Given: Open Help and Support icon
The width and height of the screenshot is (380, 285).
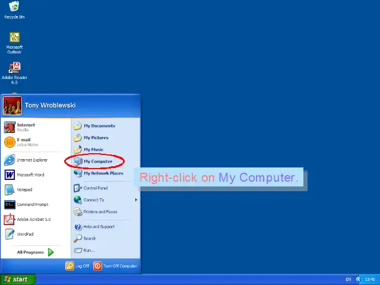Looking at the screenshot, I should pos(78,227).
